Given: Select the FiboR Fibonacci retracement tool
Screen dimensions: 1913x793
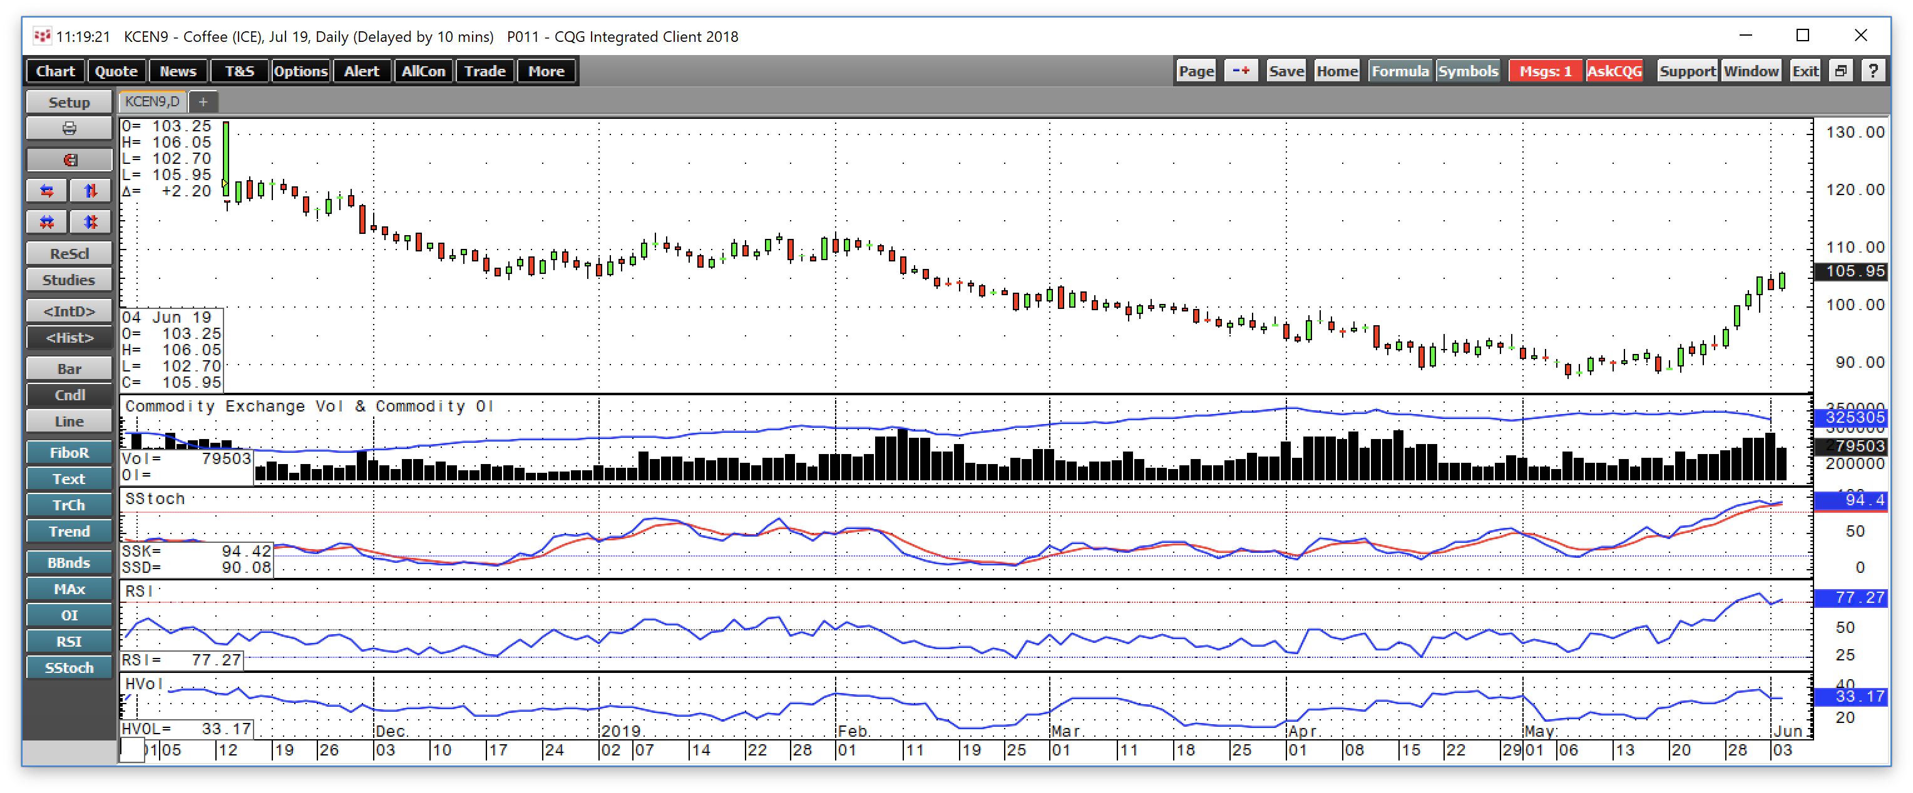Looking at the screenshot, I should coord(69,453).
